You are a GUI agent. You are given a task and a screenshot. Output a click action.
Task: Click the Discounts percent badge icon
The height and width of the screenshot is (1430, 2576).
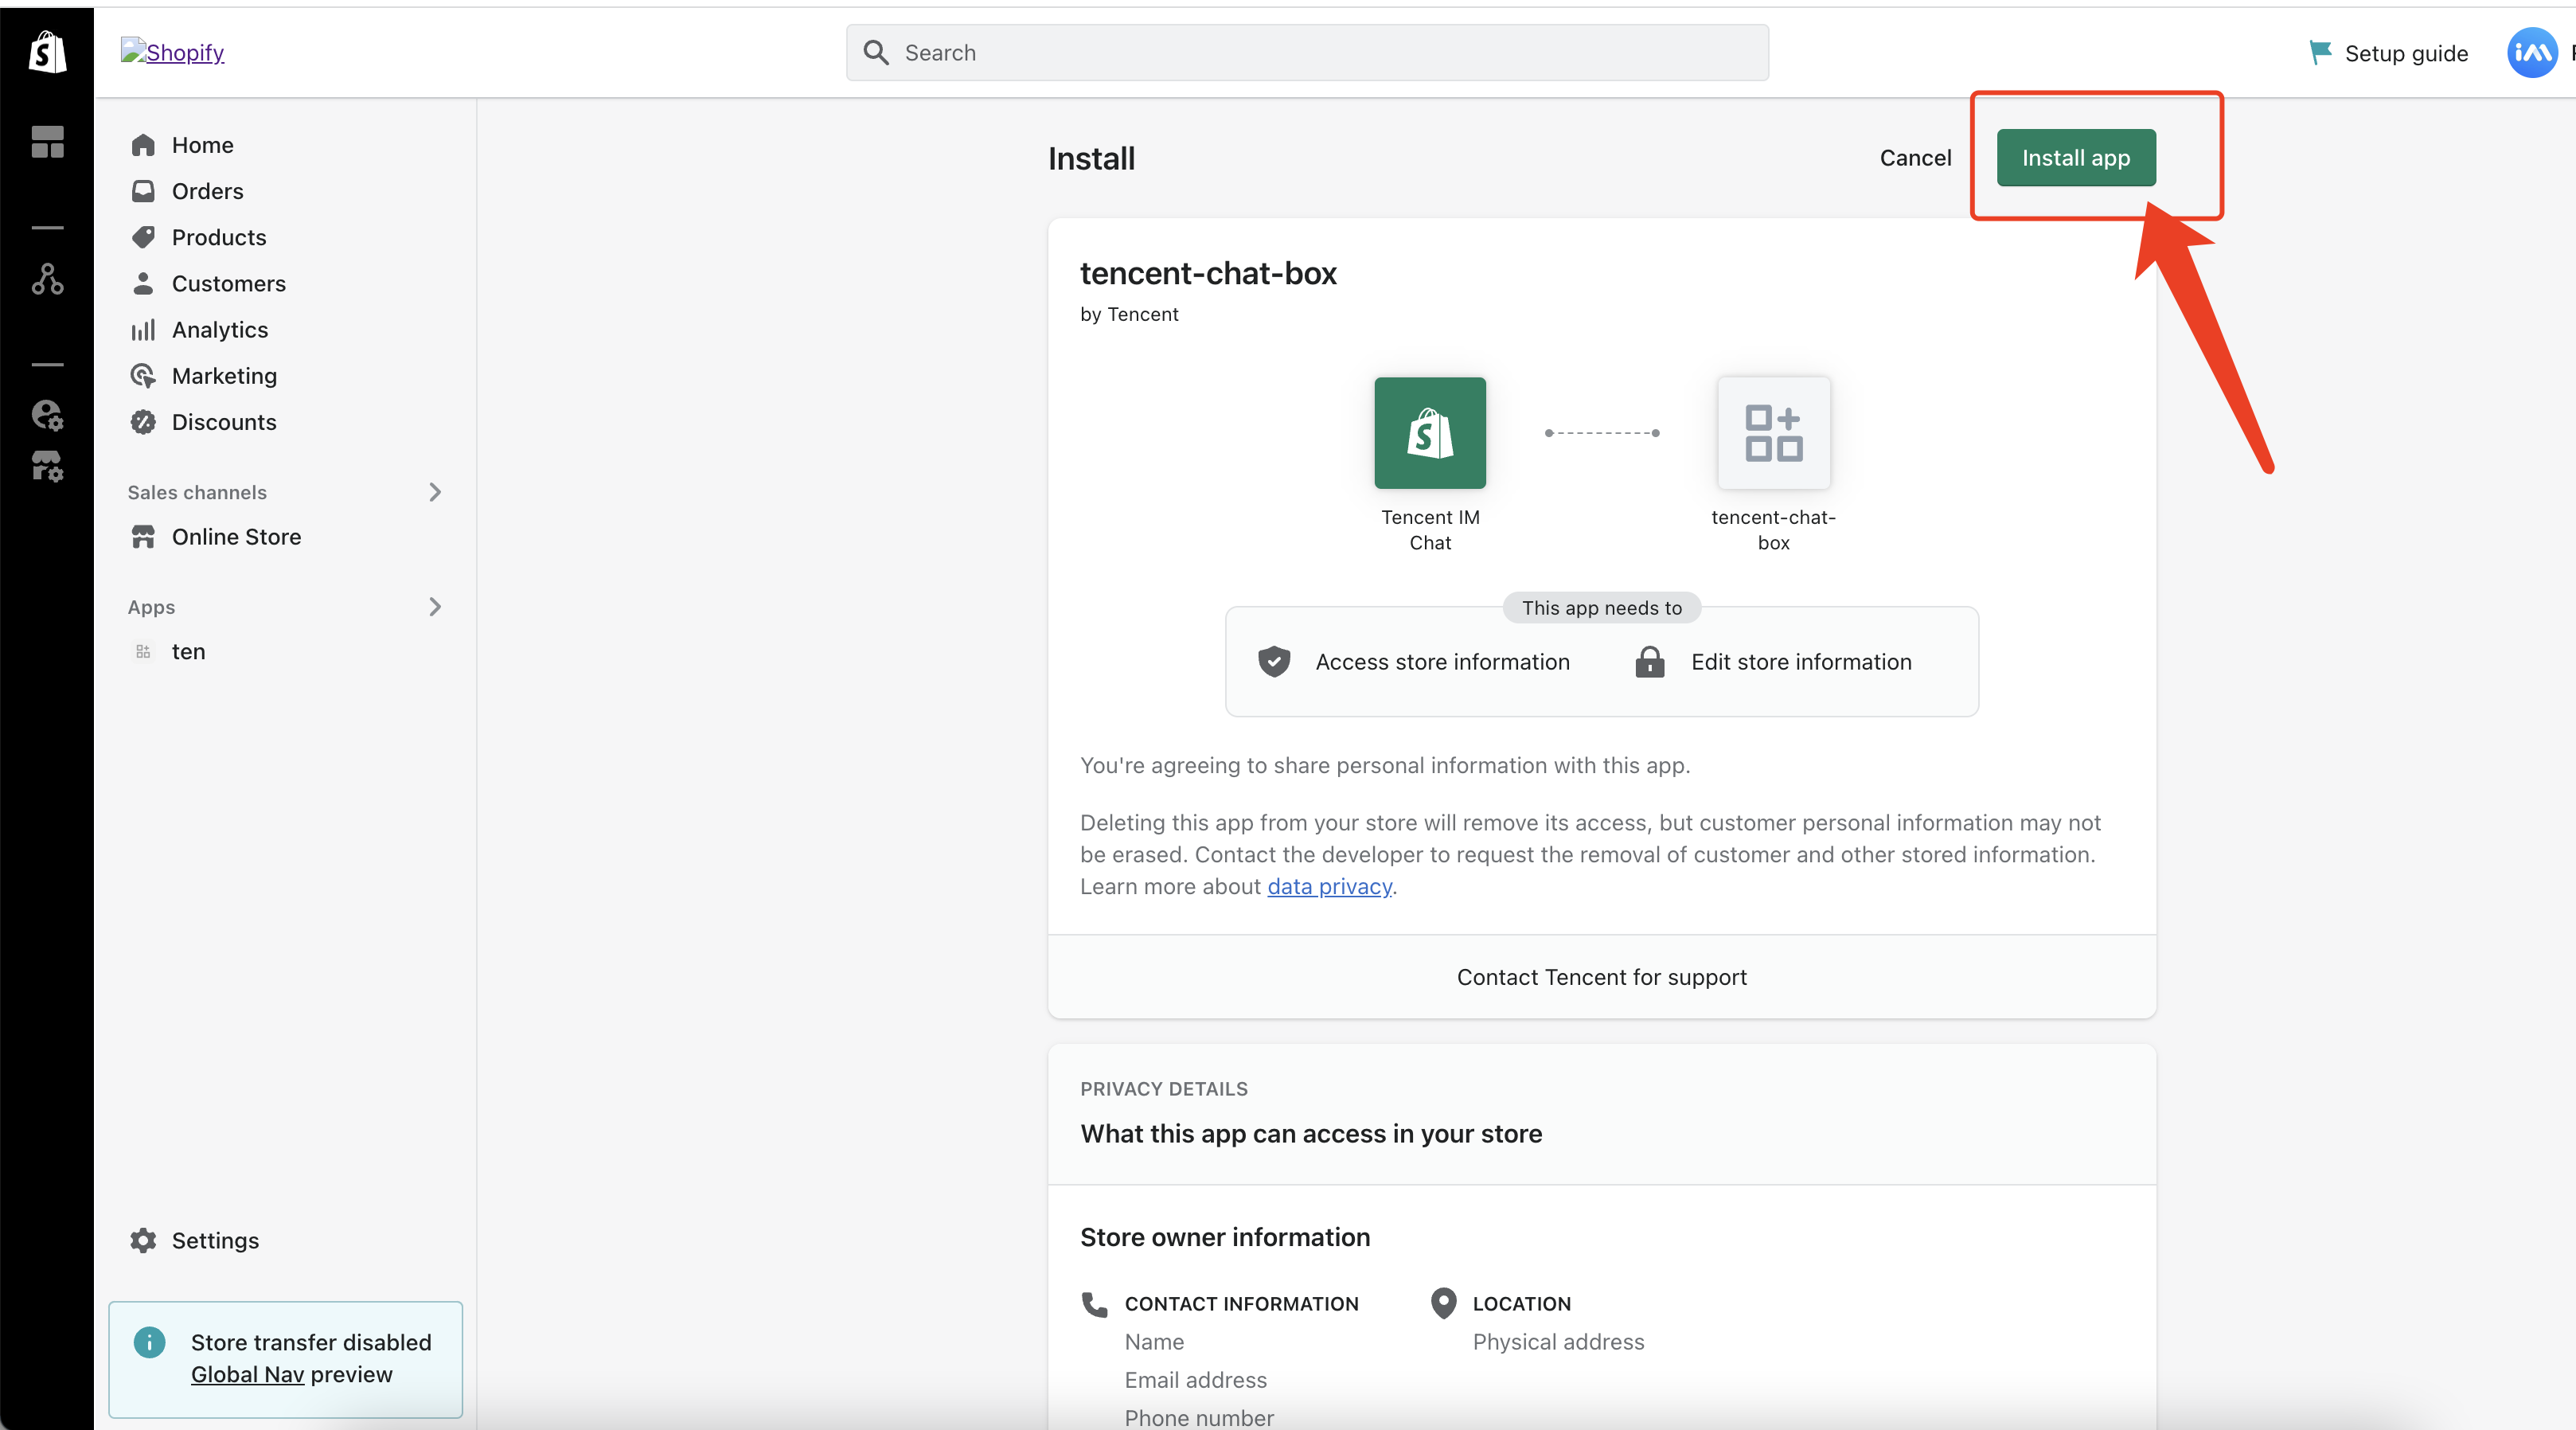[143, 422]
